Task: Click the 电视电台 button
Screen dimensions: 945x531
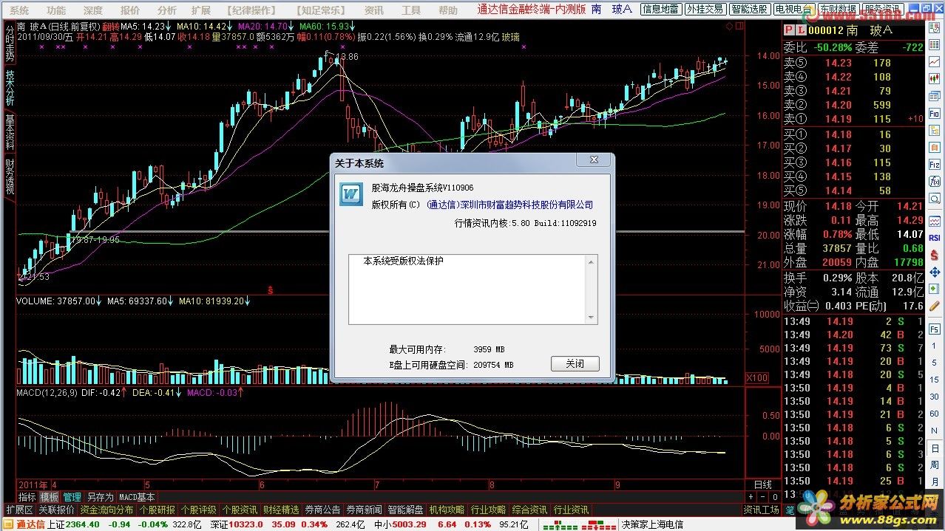Action: 793,10
